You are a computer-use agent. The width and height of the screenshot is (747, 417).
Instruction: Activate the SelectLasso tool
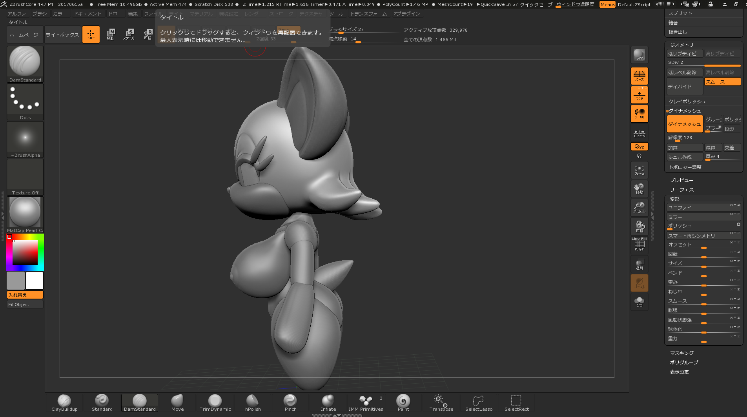coord(479,402)
